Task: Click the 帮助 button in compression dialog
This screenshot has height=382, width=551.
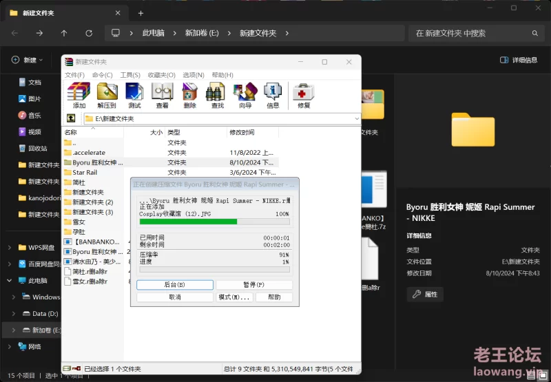Action: coord(274,297)
